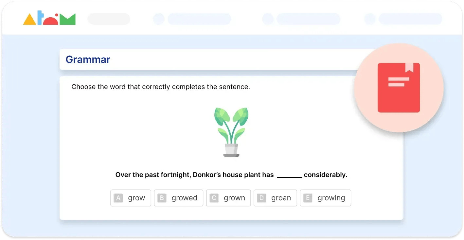
Task: Click the potted plant illustration
Action: (x=231, y=132)
